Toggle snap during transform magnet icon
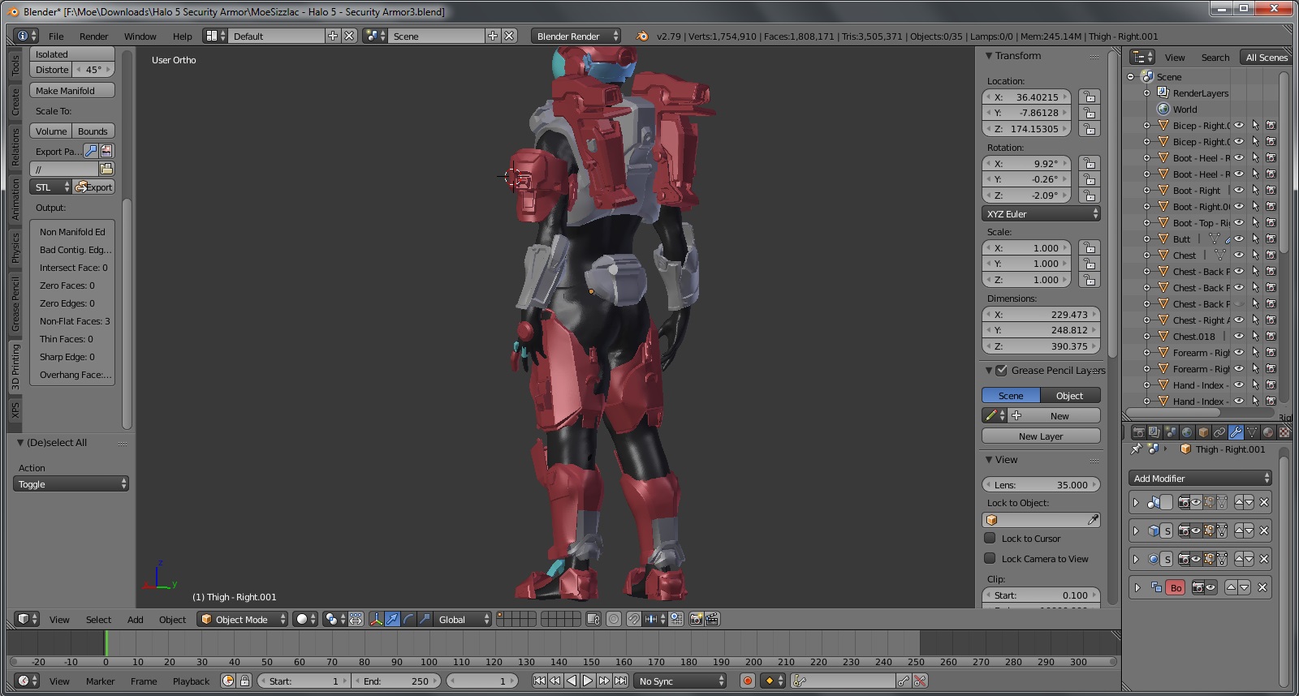Image resolution: width=1299 pixels, height=696 pixels. [633, 619]
